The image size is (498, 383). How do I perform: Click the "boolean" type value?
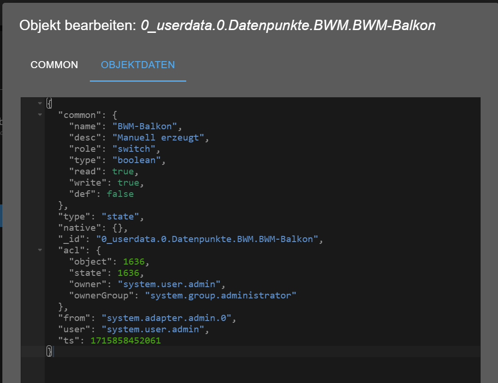coord(136,160)
